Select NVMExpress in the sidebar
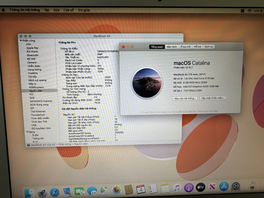The height and width of the screenshot is (198, 264). coord(36,87)
